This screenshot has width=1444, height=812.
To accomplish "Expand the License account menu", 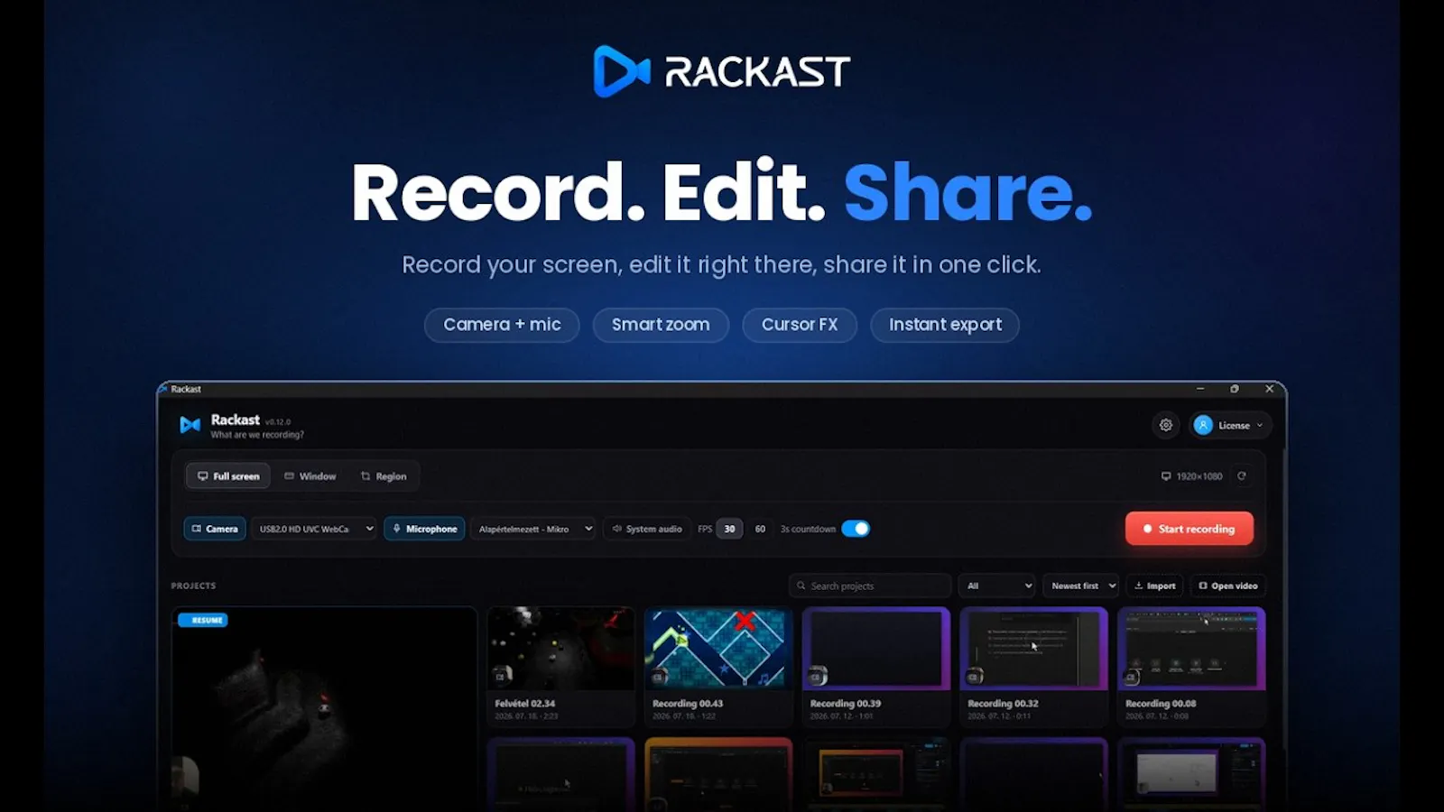I will click(x=1231, y=425).
